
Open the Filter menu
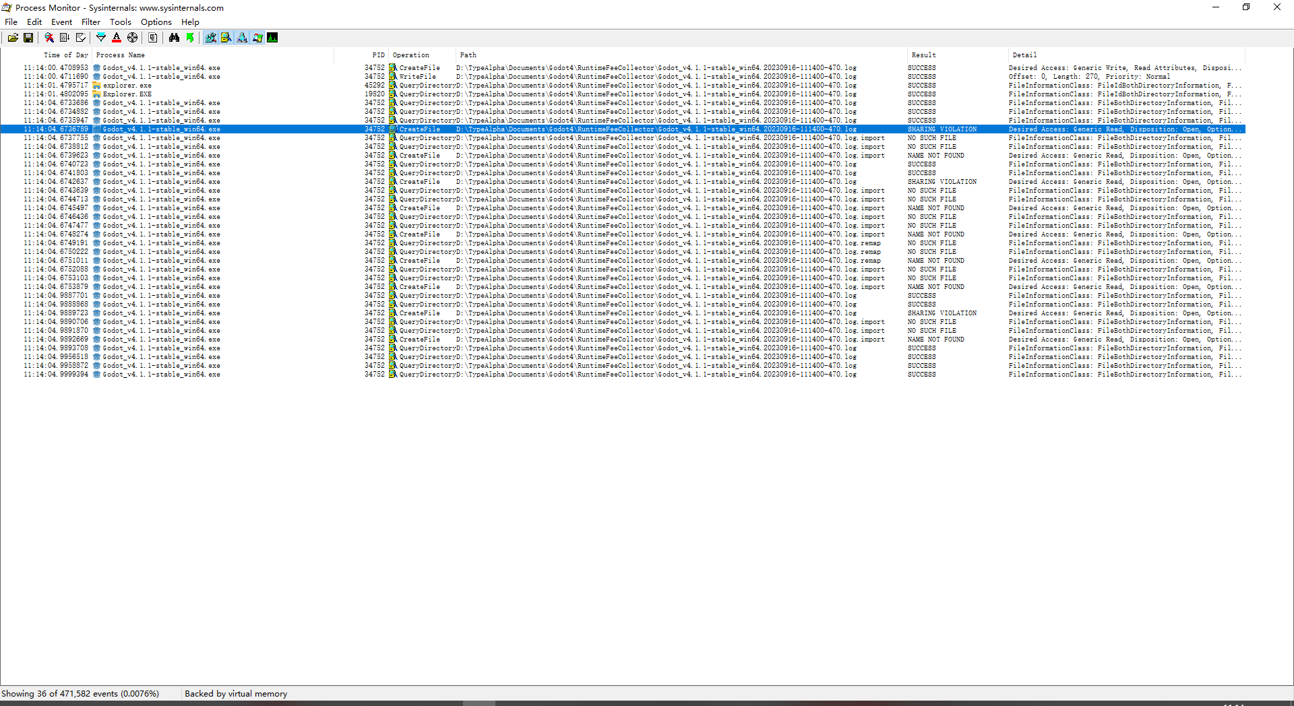[x=90, y=22]
